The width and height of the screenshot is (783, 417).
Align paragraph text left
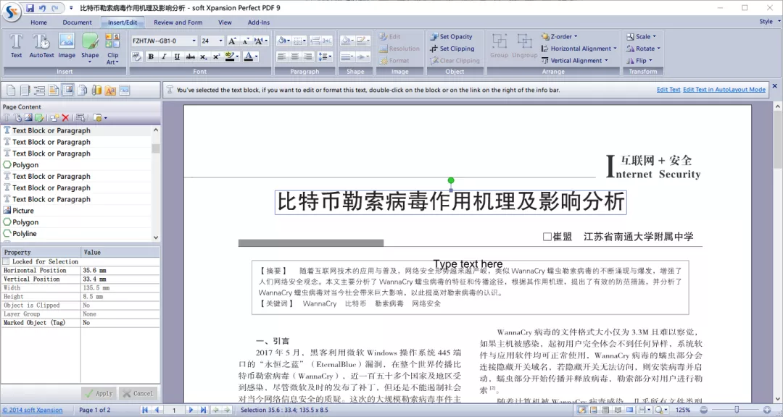(x=282, y=57)
